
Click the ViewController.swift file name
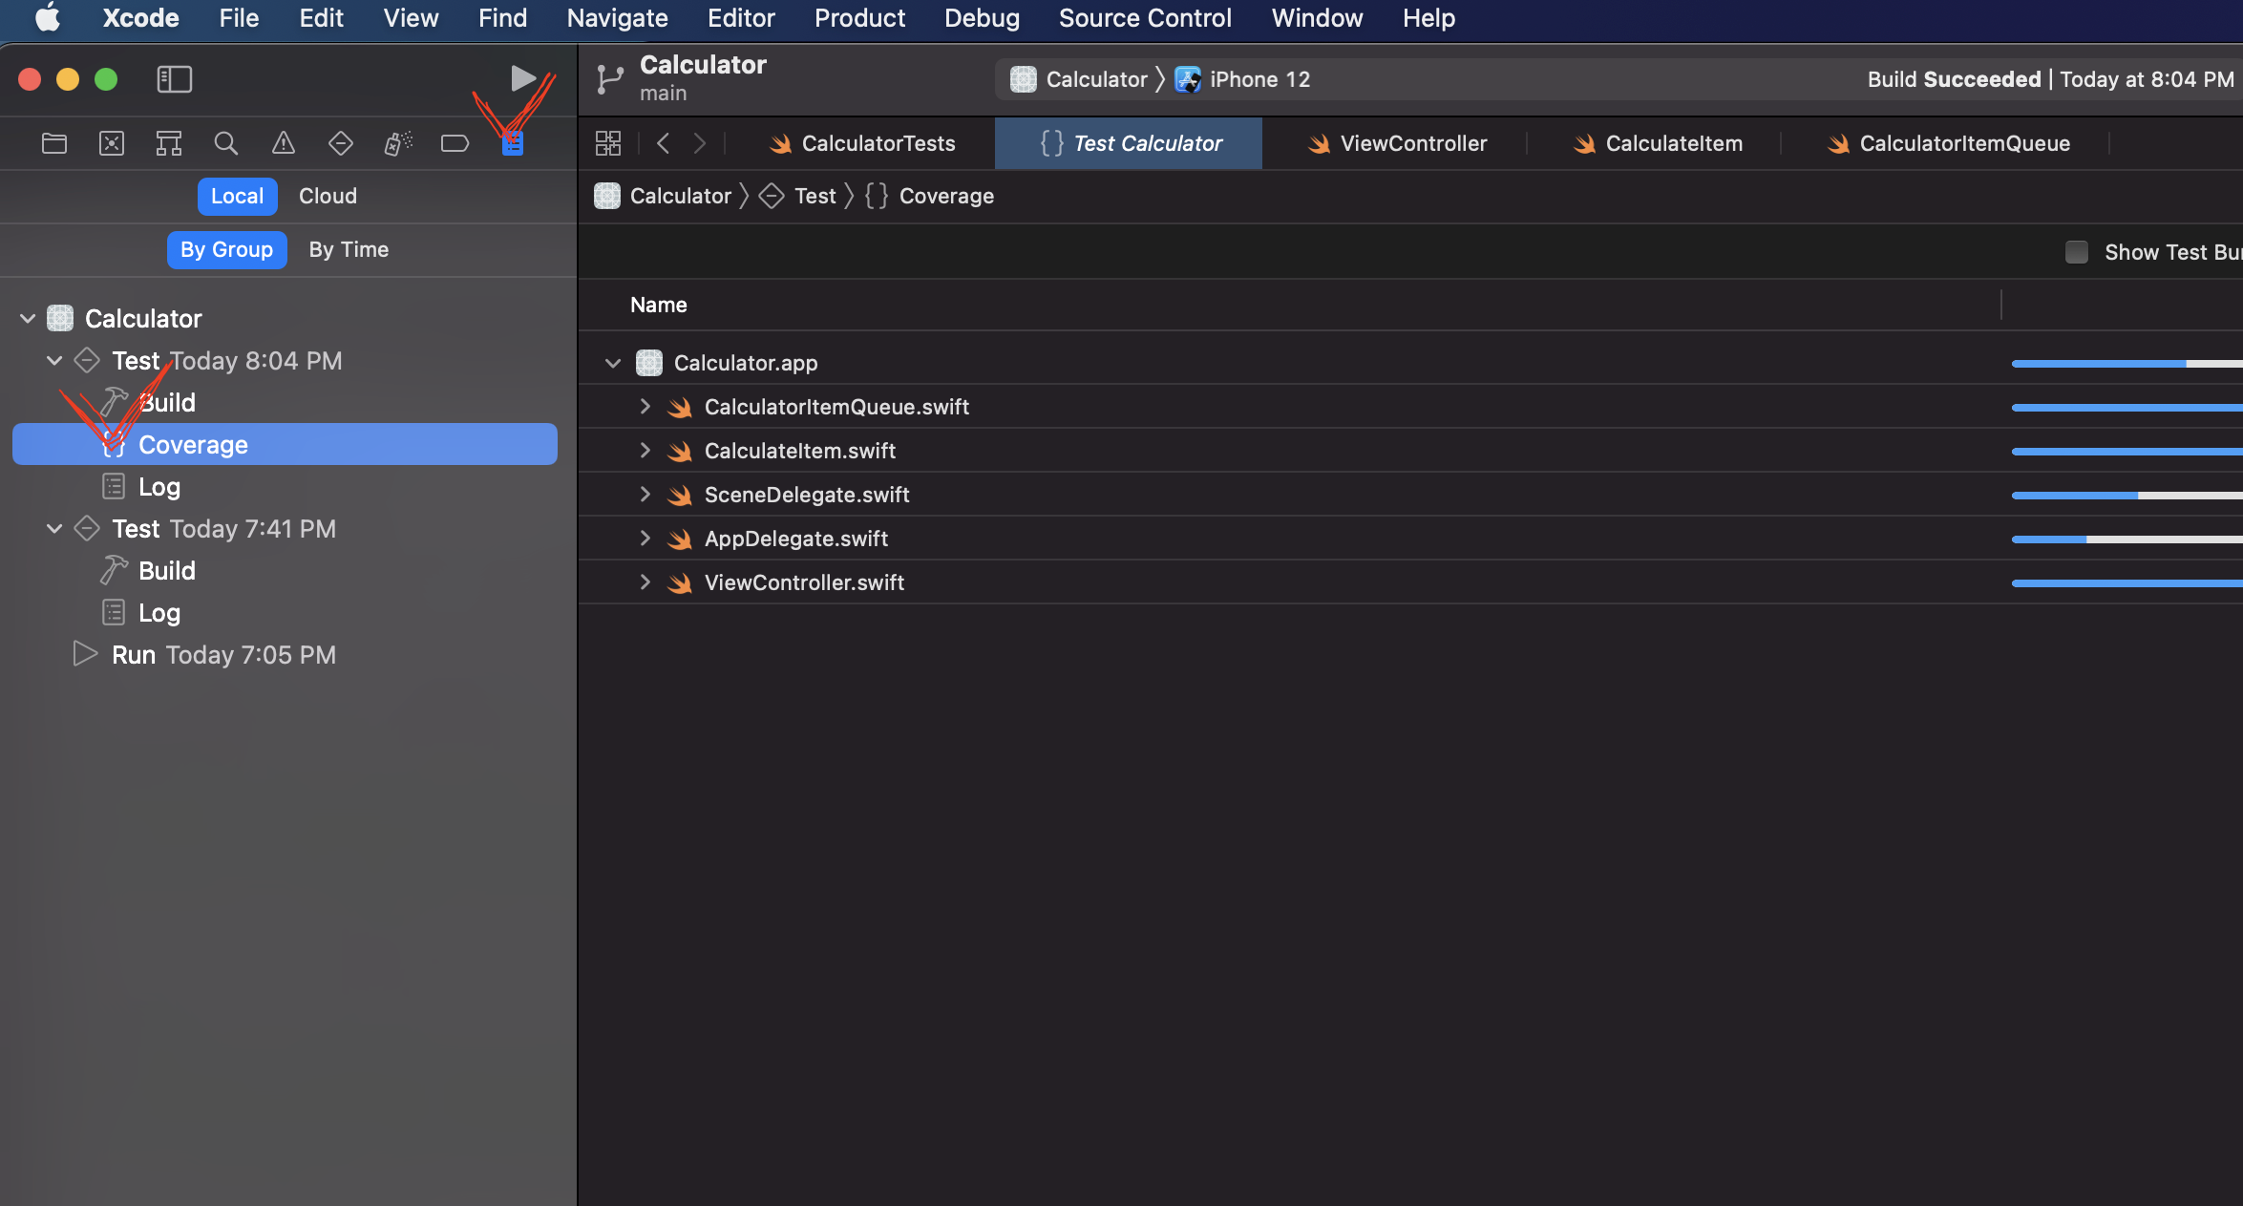pos(804,582)
